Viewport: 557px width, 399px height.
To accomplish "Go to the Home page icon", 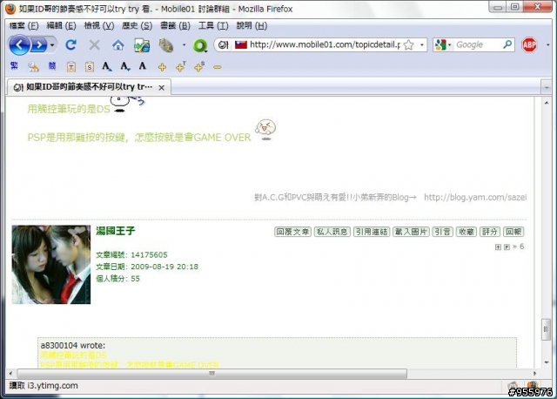I will 118,45.
